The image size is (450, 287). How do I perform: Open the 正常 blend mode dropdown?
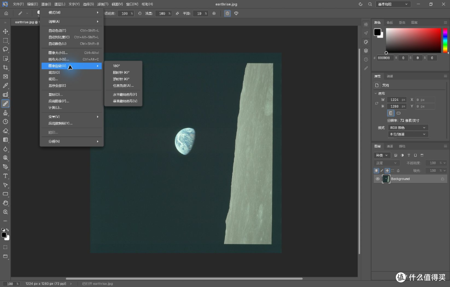pyautogui.click(x=386, y=163)
